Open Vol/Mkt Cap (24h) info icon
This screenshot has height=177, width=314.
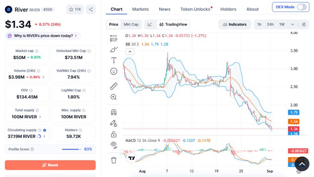(89, 71)
